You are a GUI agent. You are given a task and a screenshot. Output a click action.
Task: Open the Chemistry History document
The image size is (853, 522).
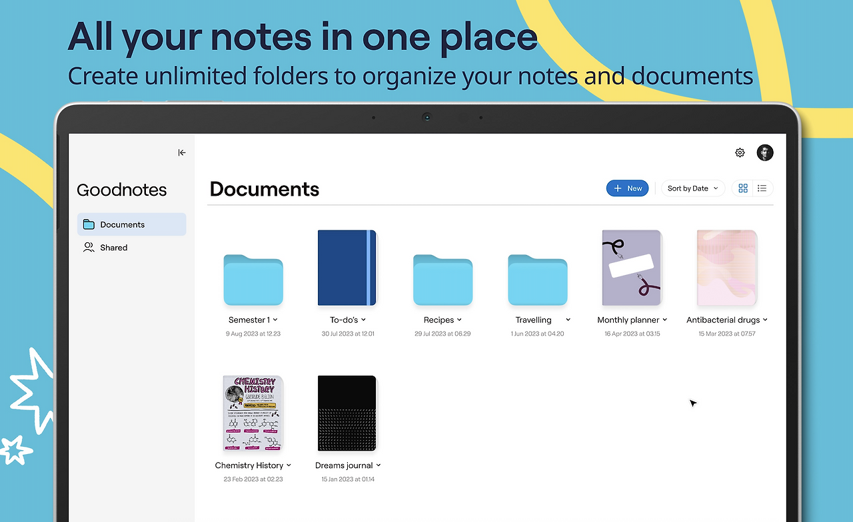[253, 413]
